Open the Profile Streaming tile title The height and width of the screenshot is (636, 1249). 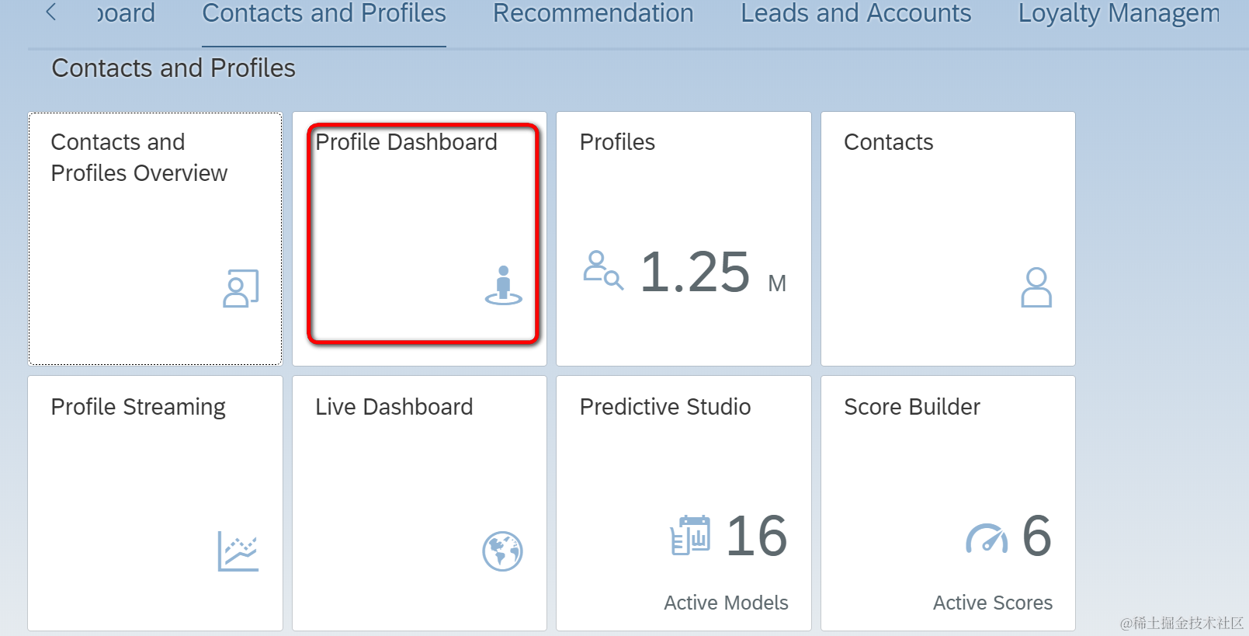pos(138,408)
